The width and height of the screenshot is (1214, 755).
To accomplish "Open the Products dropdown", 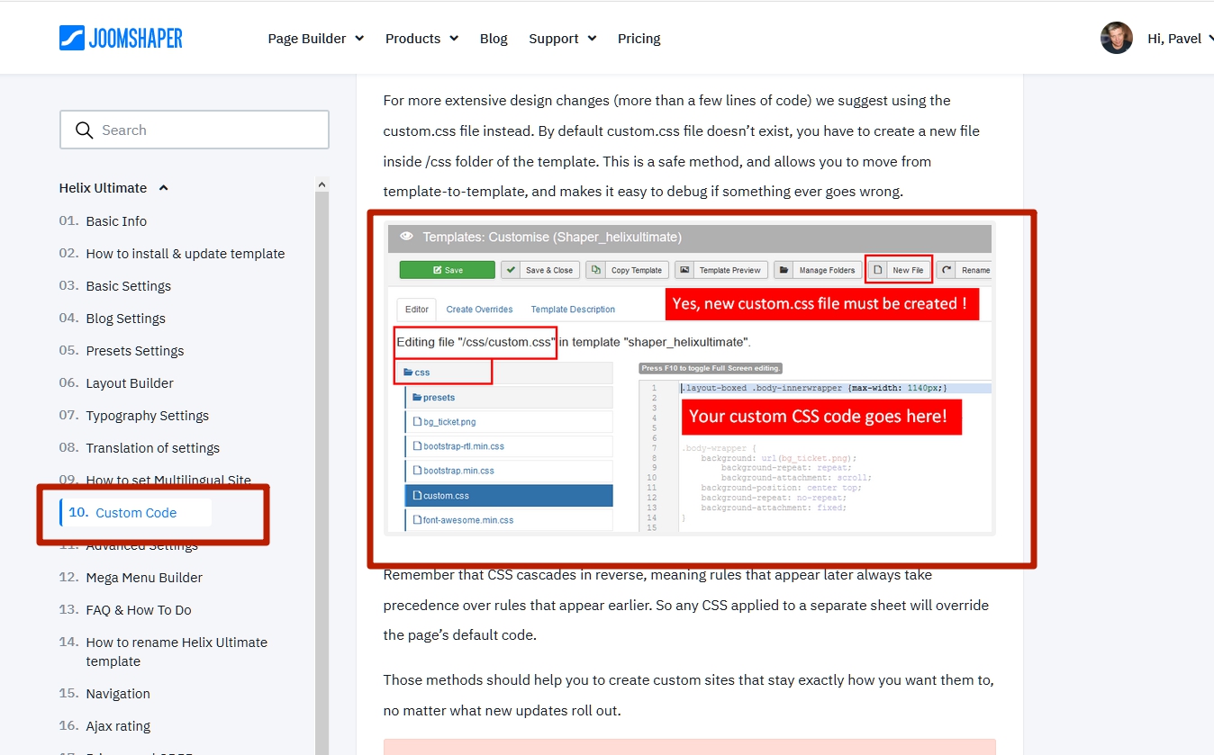I will (421, 39).
